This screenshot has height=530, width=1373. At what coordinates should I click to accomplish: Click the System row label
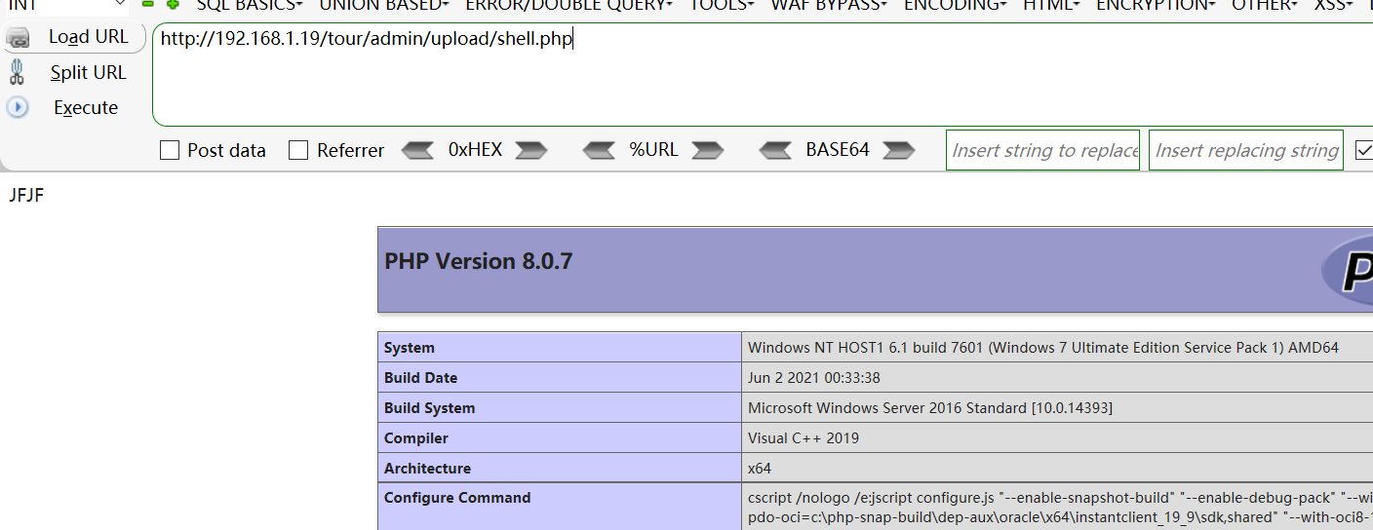[x=410, y=348]
